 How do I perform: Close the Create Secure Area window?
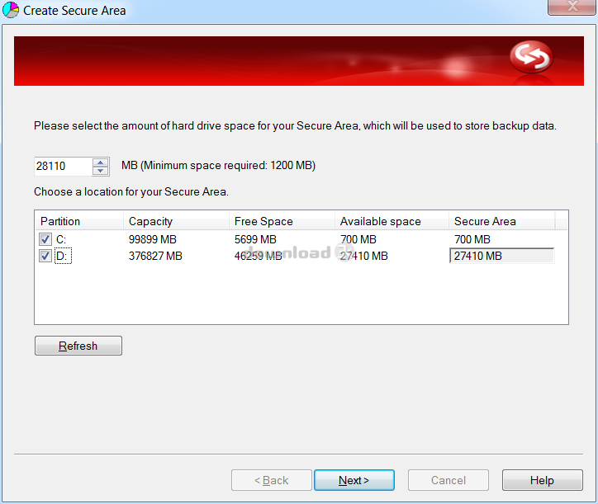572,7
